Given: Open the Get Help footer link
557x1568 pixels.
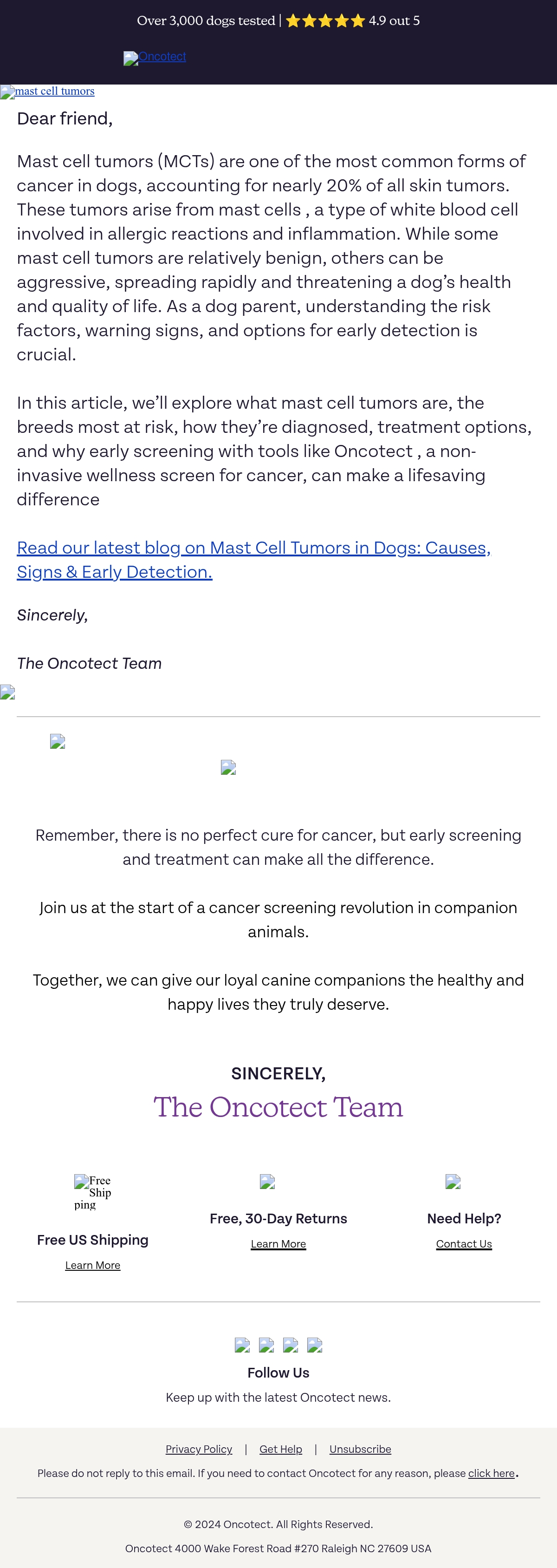Looking at the screenshot, I should click(281, 1449).
